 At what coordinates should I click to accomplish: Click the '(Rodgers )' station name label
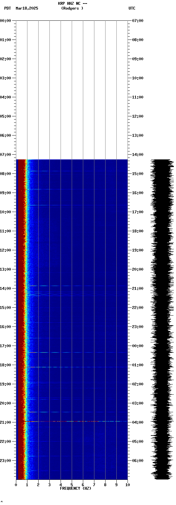pos(72,8)
